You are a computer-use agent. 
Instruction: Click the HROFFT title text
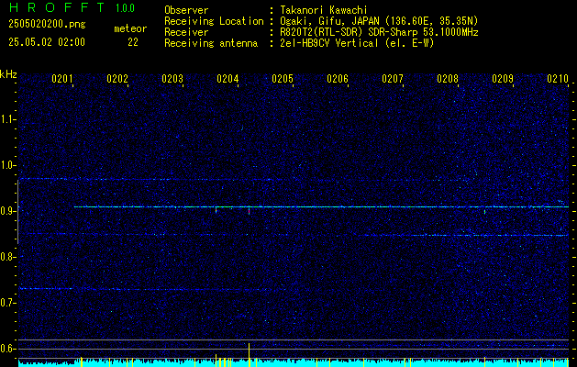coord(57,7)
